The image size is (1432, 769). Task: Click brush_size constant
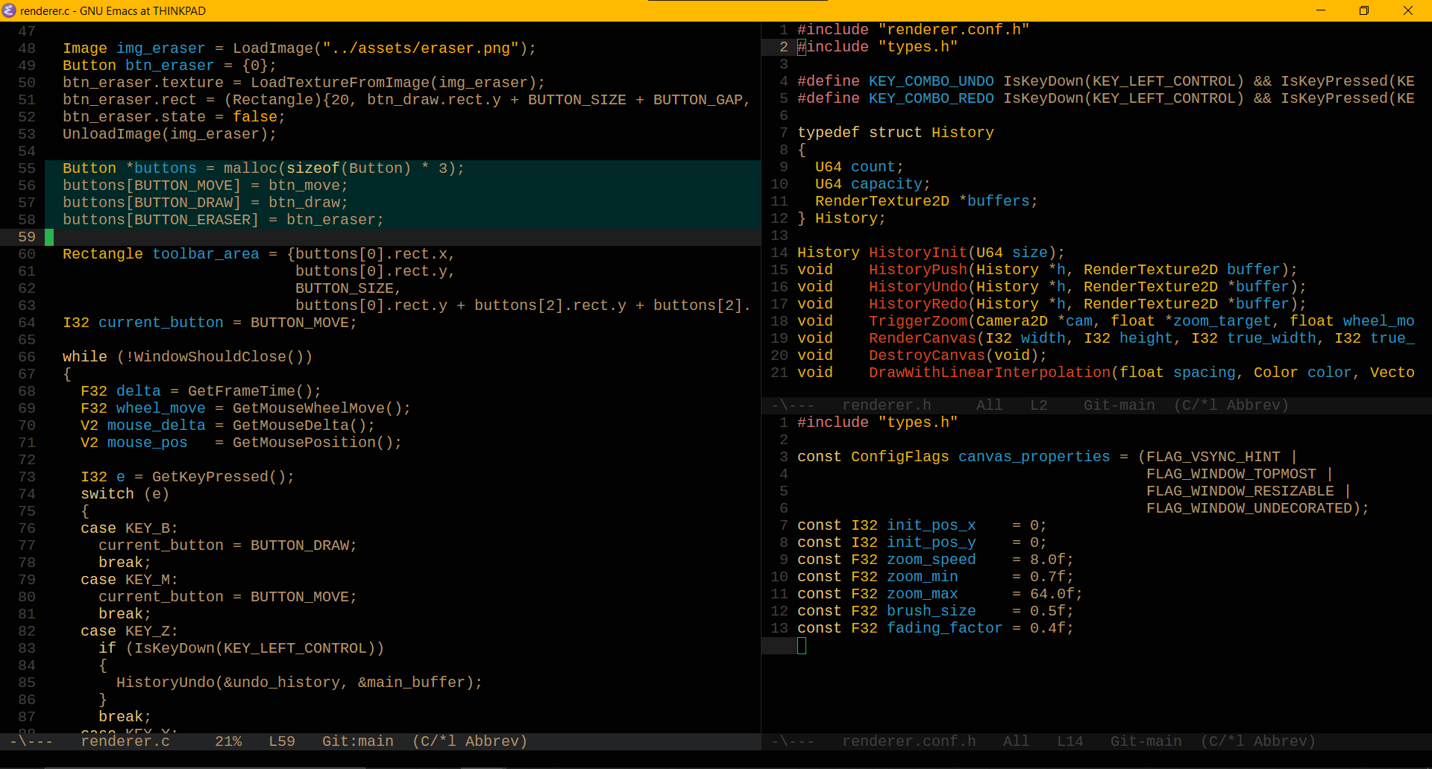coord(932,611)
